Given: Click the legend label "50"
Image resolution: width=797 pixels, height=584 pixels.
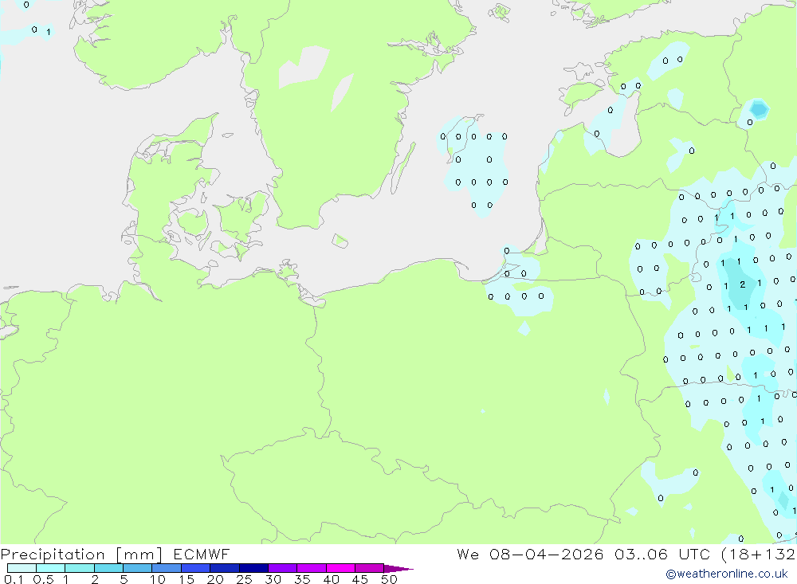Looking at the screenshot, I should coord(389,579).
